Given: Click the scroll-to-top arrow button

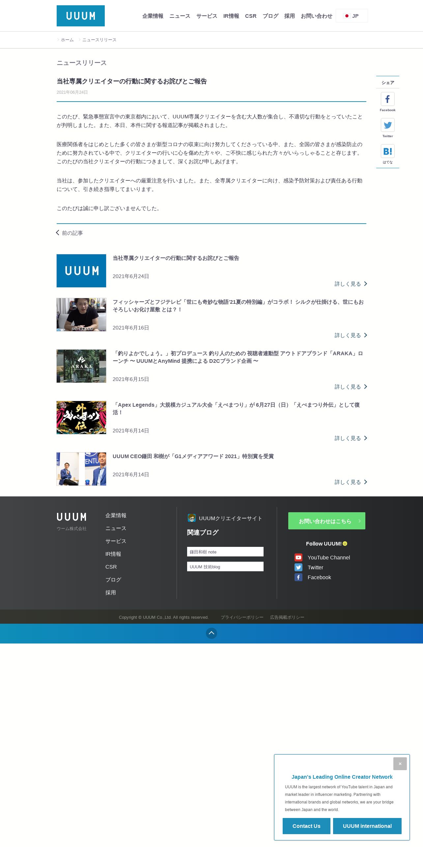Looking at the screenshot, I should tap(211, 633).
